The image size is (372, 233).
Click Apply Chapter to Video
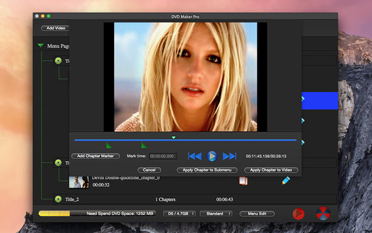[x=271, y=170]
